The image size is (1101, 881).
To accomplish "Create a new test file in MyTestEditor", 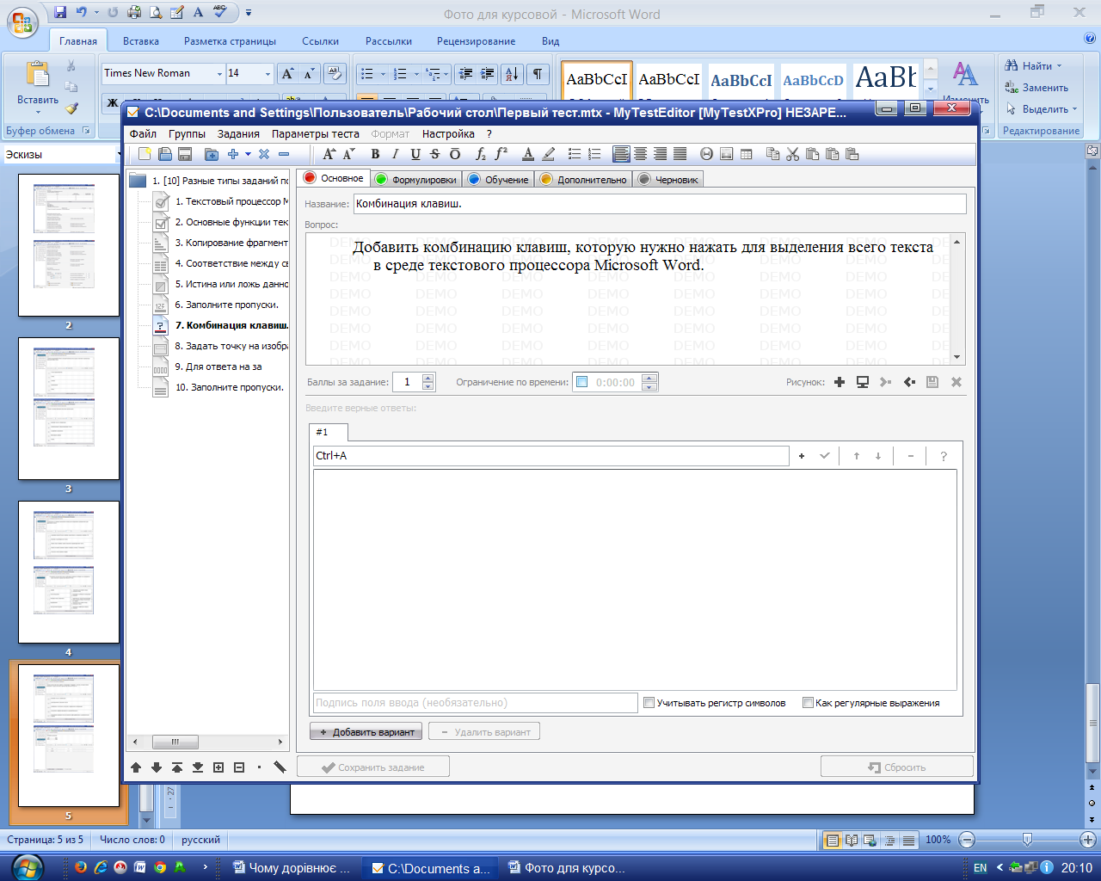I will (145, 154).
